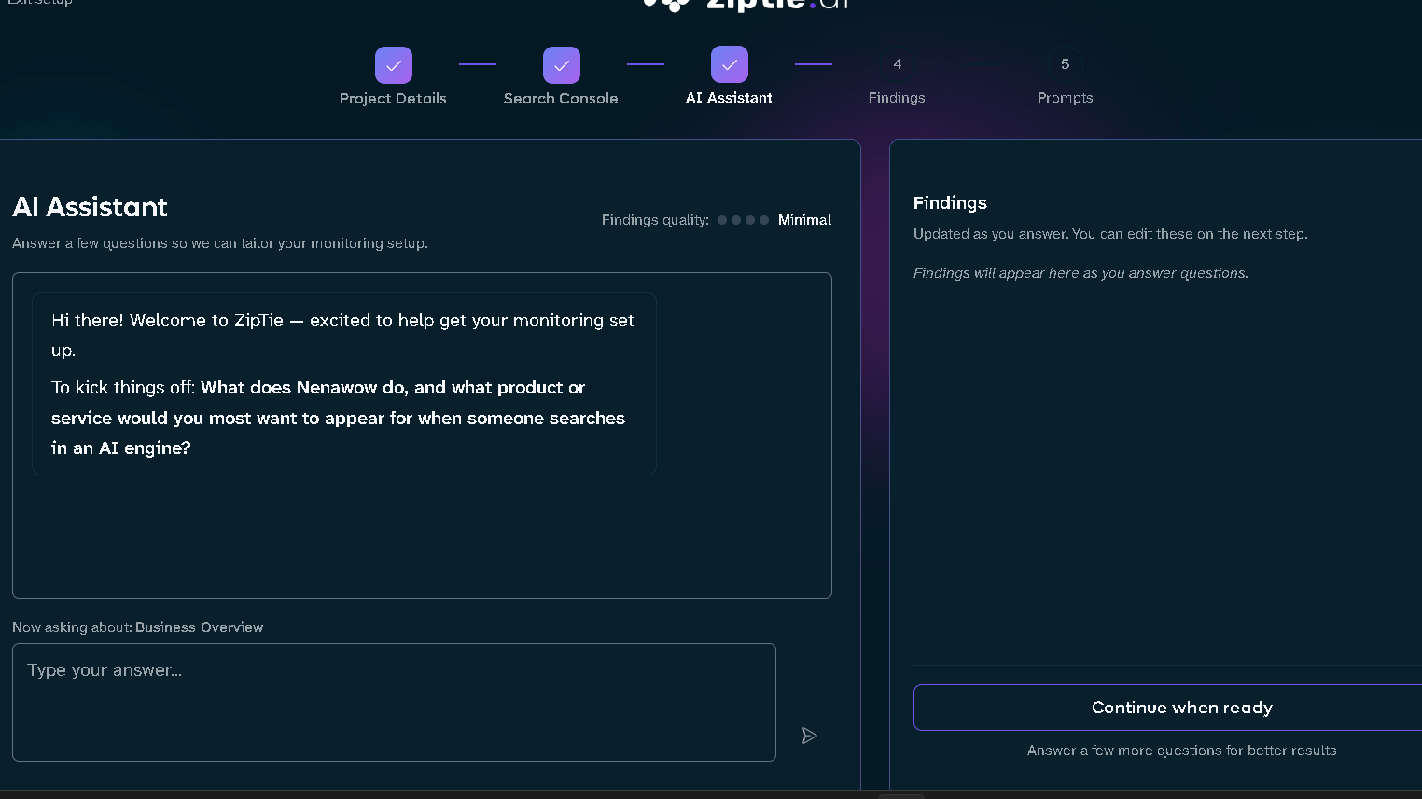
Task: Go to the Prompts step label
Action: pos(1065,97)
